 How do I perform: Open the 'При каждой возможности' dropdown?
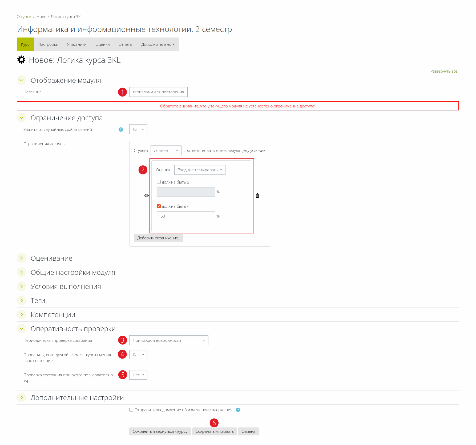[168, 340]
